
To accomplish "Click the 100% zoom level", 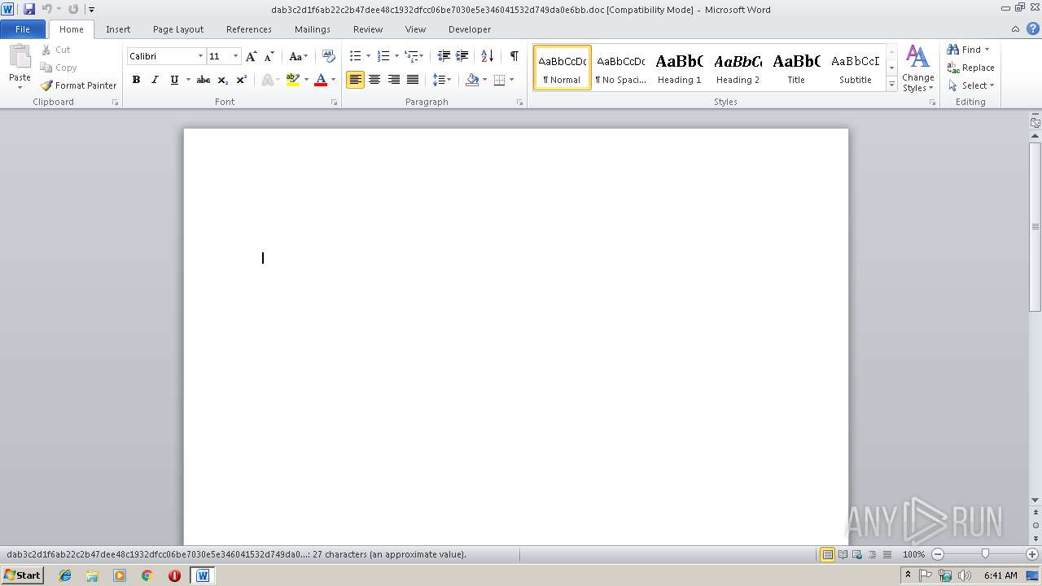I will coord(914,554).
